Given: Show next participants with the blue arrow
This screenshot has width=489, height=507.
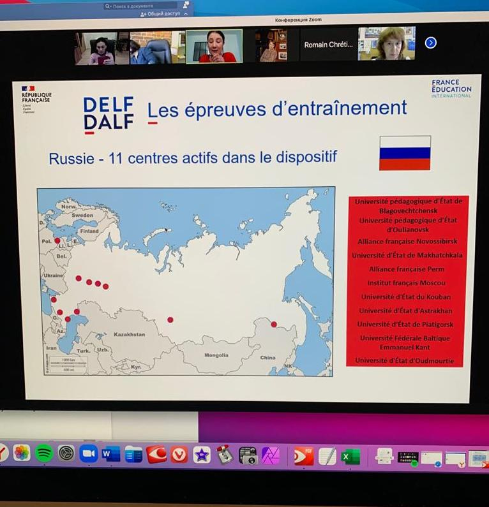Looking at the screenshot, I should coord(431,43).
